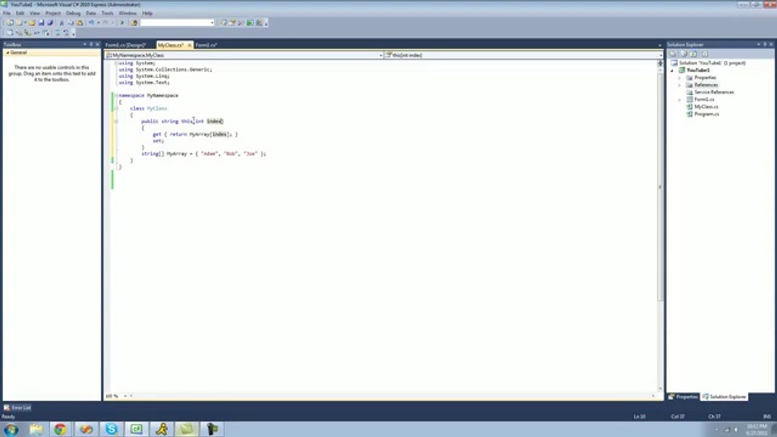The image size is (777, 437).
Task: Open Windows Explorer from the taskbar
Action: coord(35,430)
